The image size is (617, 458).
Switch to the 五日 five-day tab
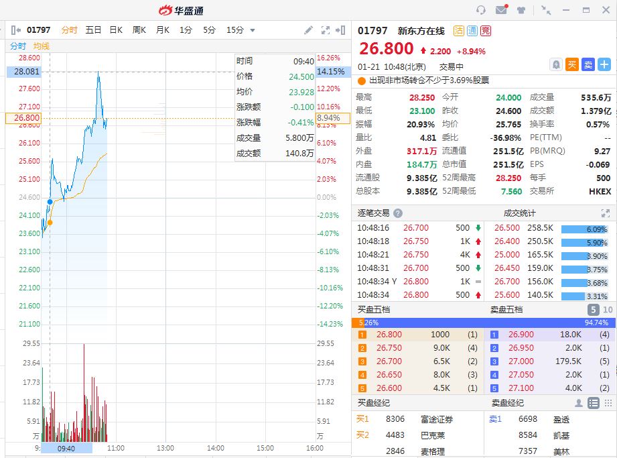[x=93, y=30]
